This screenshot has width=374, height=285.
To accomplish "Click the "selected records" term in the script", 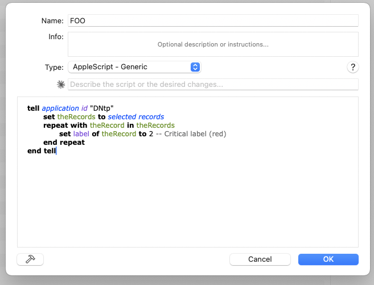I will (x=135, y=116).
